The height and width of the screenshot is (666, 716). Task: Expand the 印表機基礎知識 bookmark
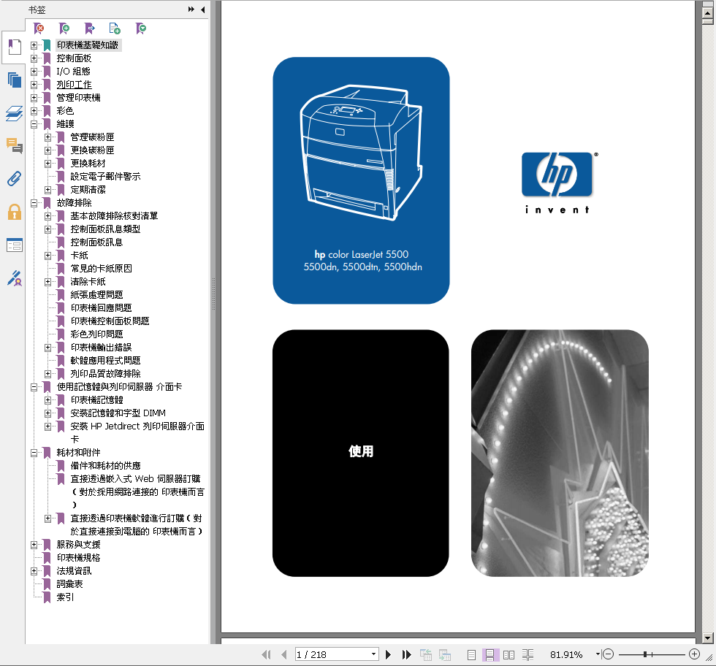click(34, 45)
